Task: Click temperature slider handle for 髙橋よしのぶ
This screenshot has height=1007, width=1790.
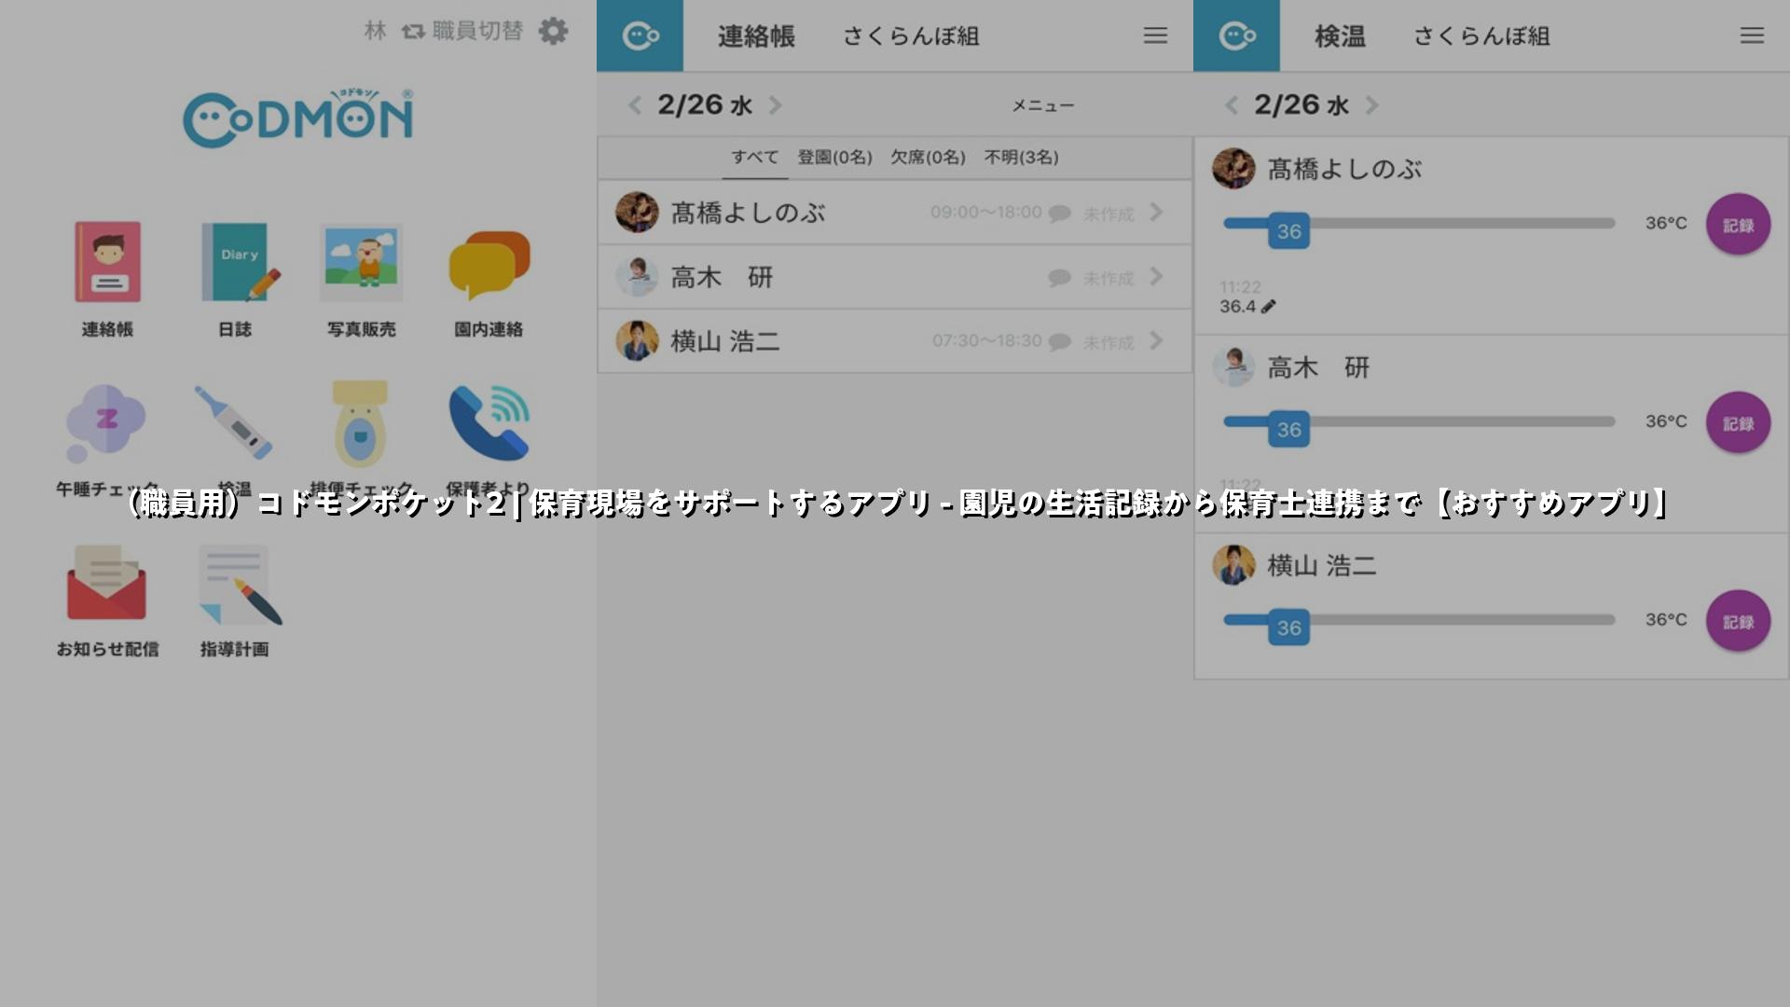Action: [1288, 231]
